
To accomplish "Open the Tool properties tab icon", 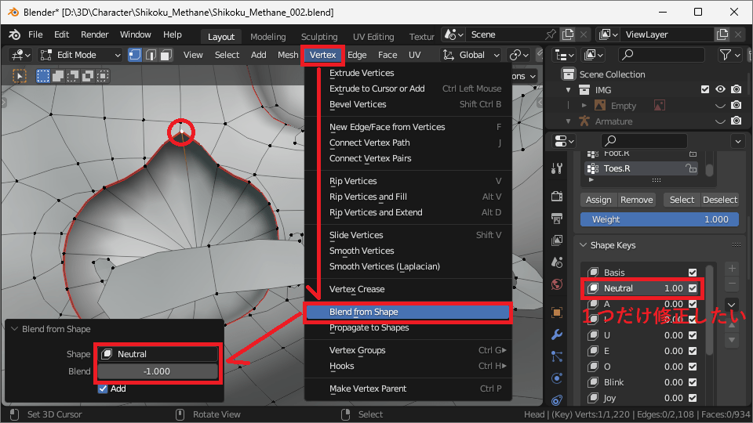I will (x=557, y=168).
